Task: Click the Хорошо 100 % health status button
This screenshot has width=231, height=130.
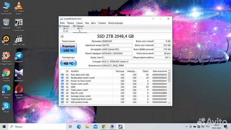Action: [x=69, y=49]
